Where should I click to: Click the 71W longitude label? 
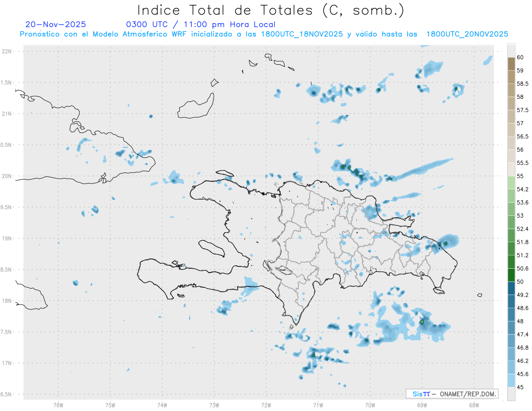(318, 405)
